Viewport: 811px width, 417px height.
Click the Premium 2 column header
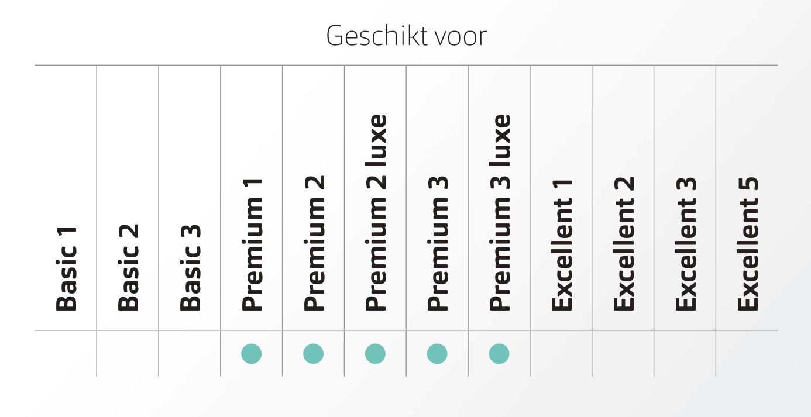click(x=314, y=243)
